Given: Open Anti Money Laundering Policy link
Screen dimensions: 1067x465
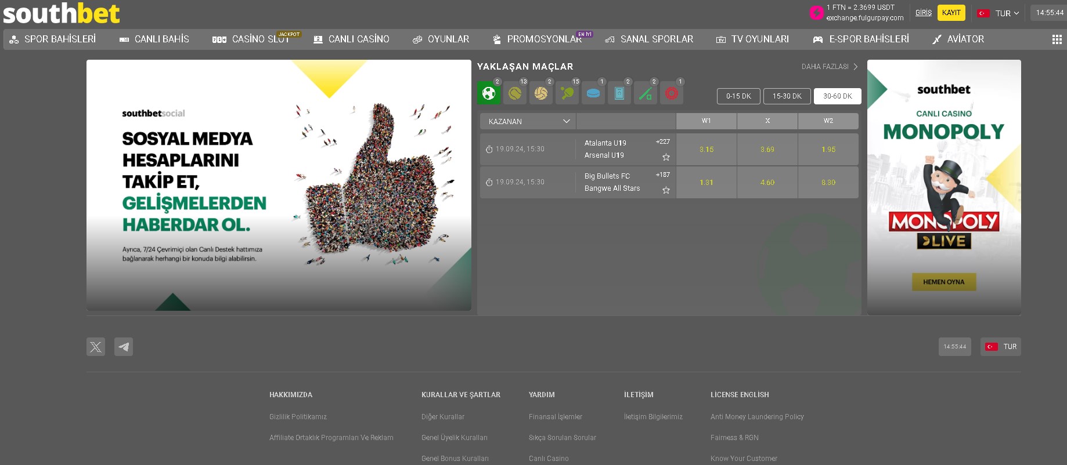Looking at the screenshot, I should (757, 417).
